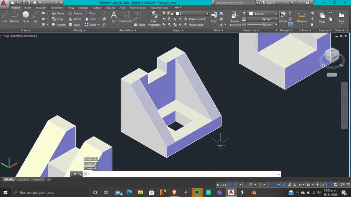Click the Rotate tool in Modify panel

pyautogui.click(x=75, y=14)
